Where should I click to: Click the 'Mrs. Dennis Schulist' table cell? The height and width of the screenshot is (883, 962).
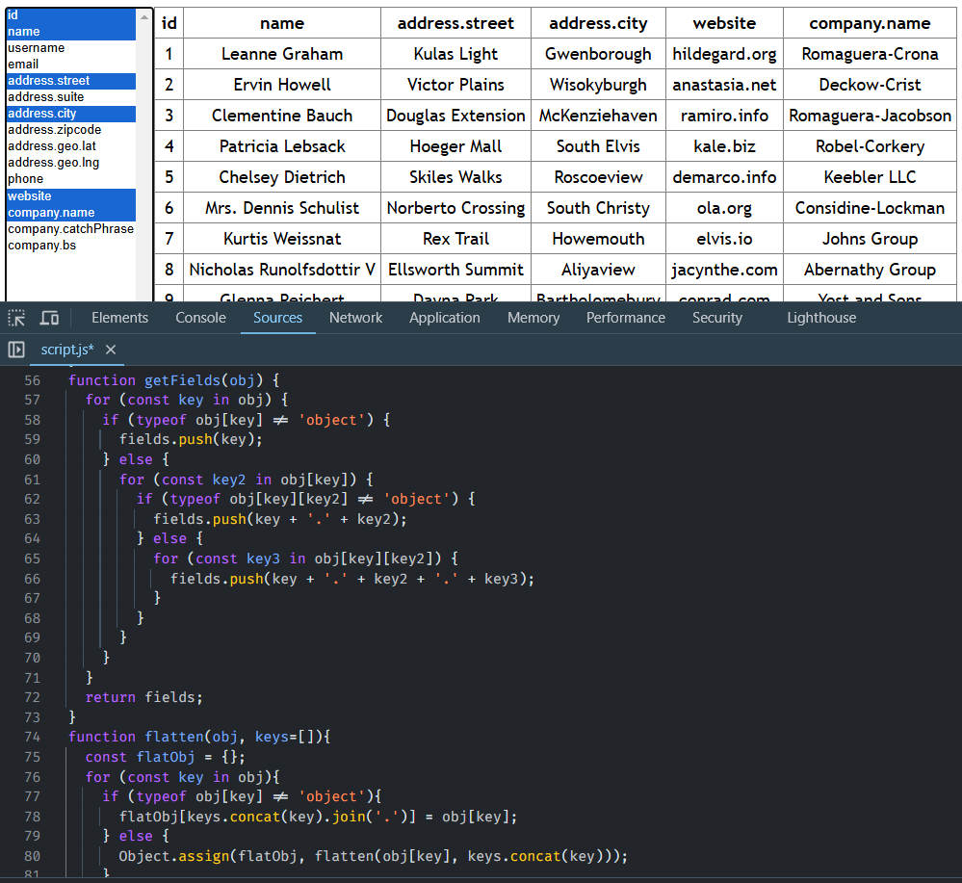point(282,208)
